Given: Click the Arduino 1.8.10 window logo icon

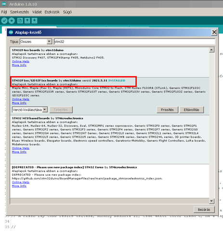Looking at the screenshot, I should click(x=4, y=4).
